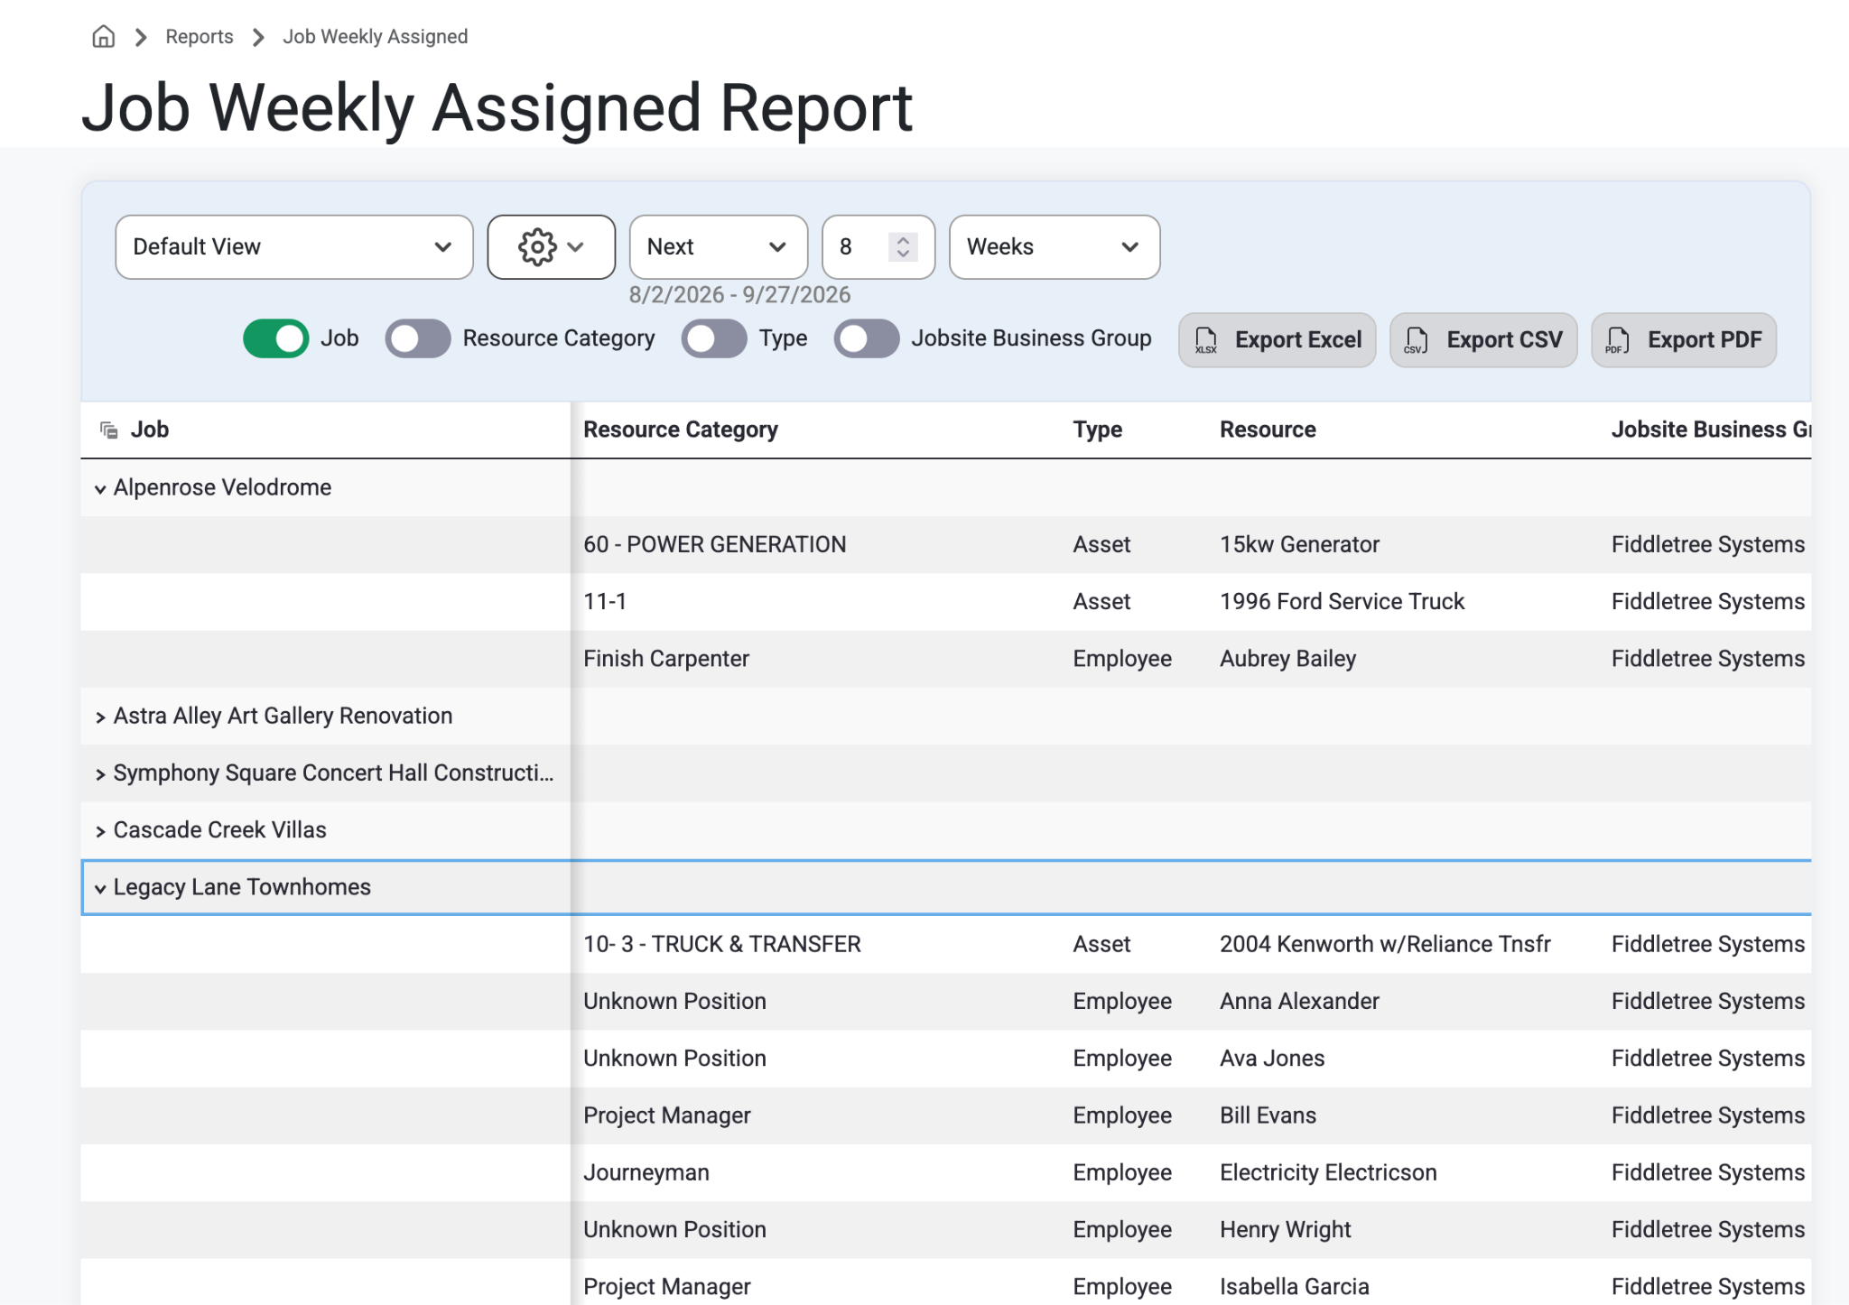This screenshot has width=1849, height=1305.
Task: Open the Default View dropdown
Action: (294, 246)
